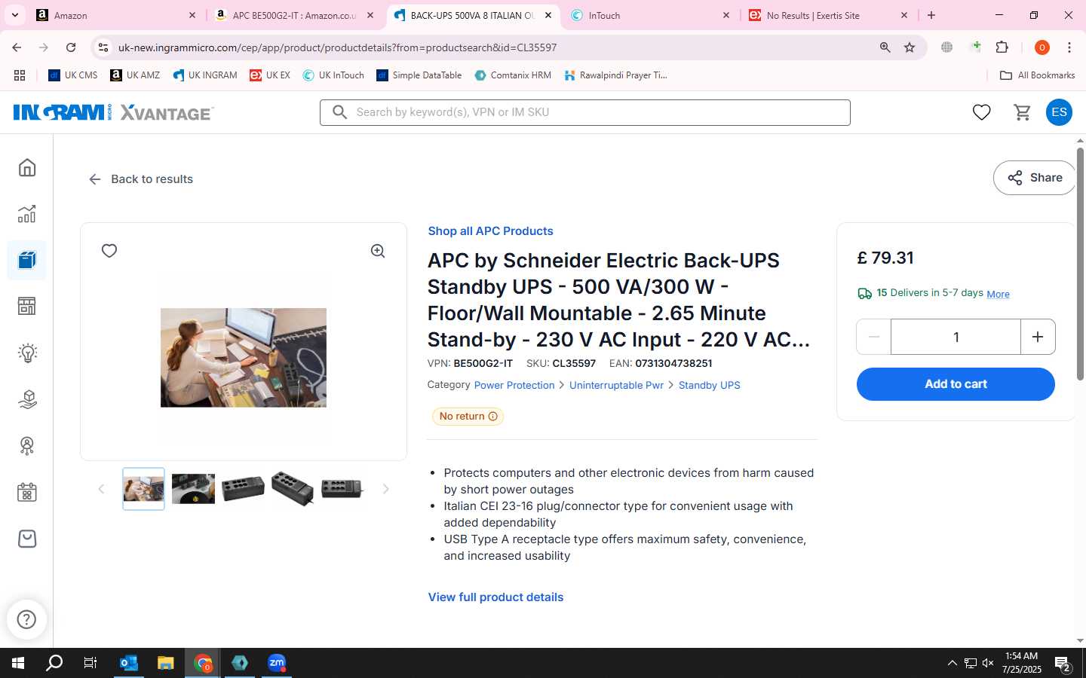Image resolution: width=1086 pixels, height=678 pixels.
Task: Add product to favorites via image heart
Action: tap(109, 251)
